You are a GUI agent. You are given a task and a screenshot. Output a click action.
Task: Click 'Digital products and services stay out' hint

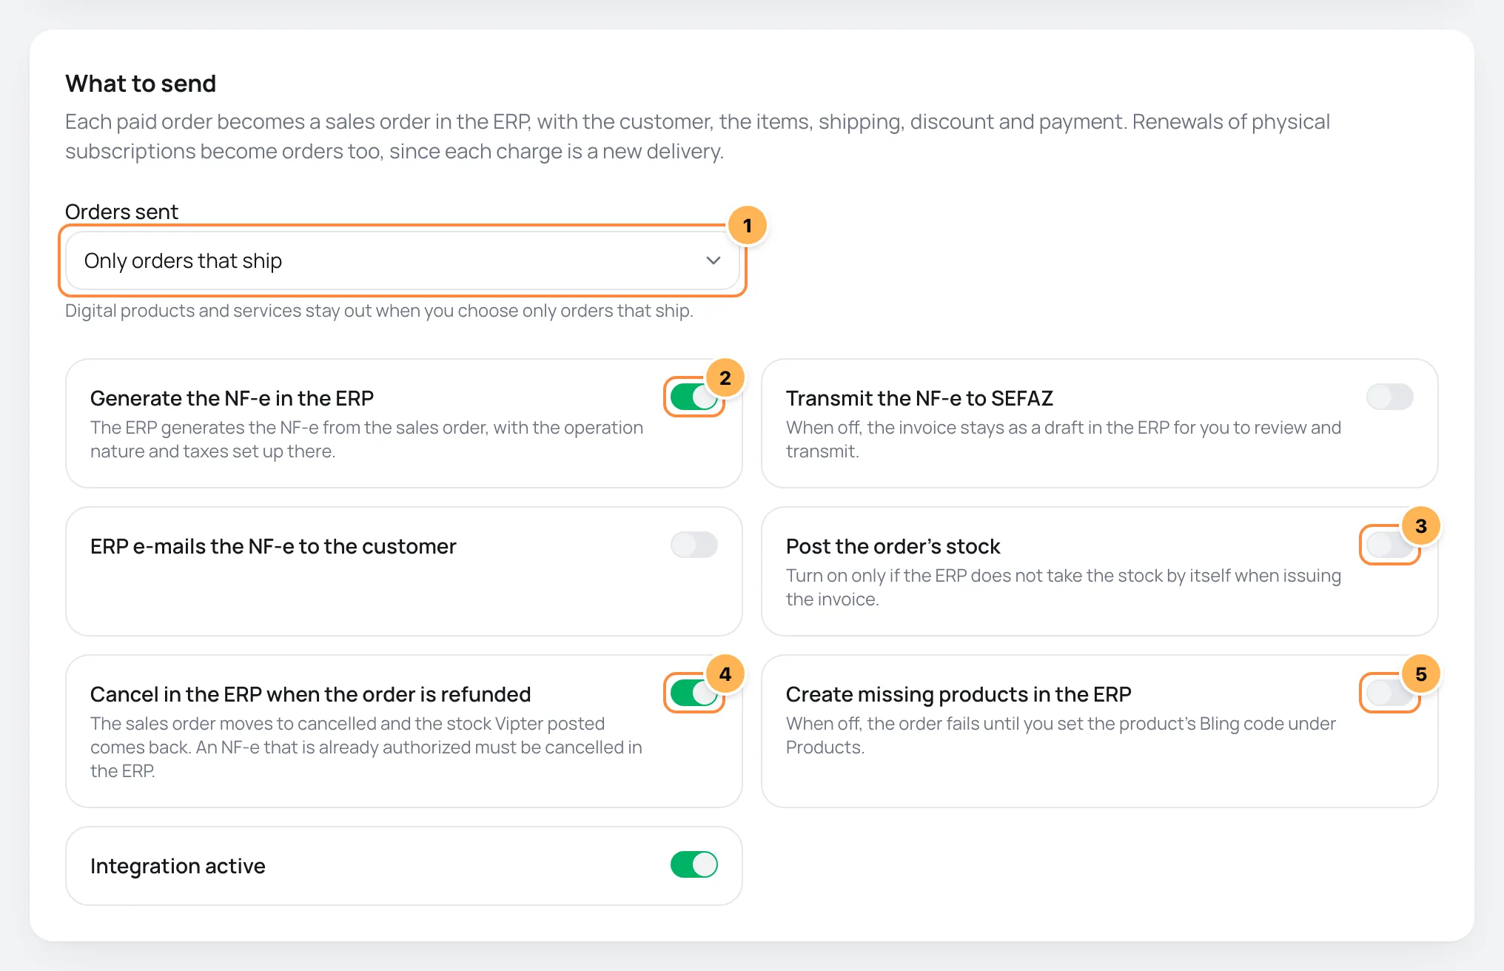tap(379, 311)
